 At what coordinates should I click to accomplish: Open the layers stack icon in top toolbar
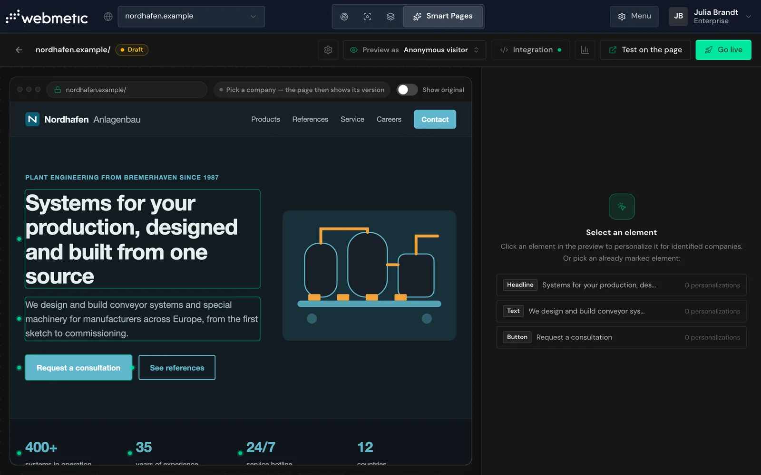click(390, 17)
